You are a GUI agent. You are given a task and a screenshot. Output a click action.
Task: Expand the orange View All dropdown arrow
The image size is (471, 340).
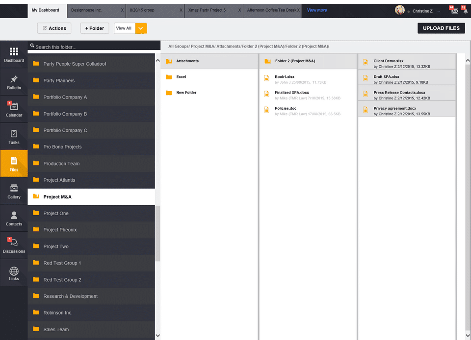(141, 28)
